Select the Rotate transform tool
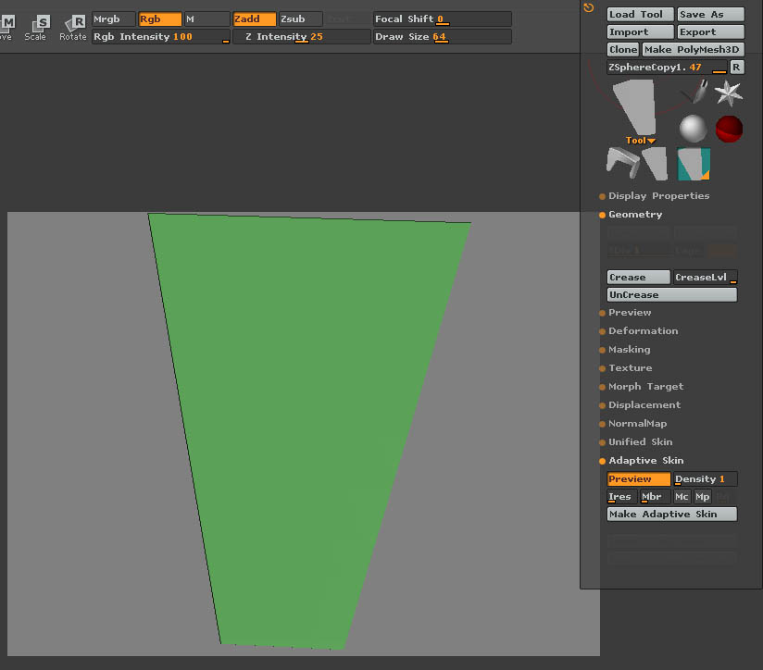 (x=73, y=26)
